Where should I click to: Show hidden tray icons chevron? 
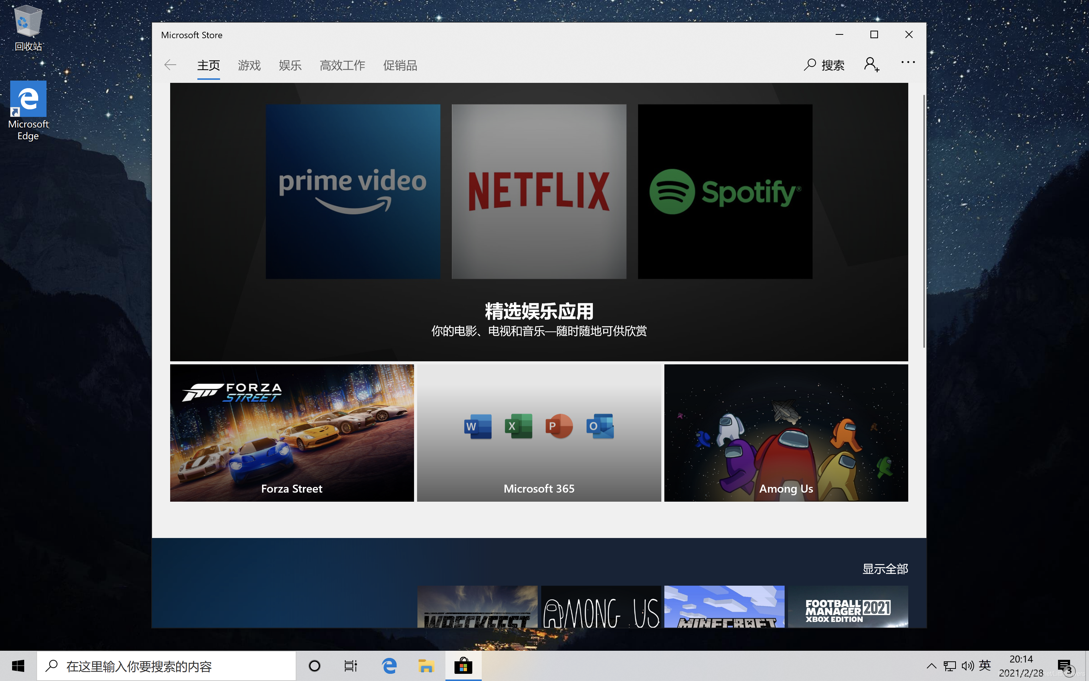pyautogui.click(x=931, y=666)
